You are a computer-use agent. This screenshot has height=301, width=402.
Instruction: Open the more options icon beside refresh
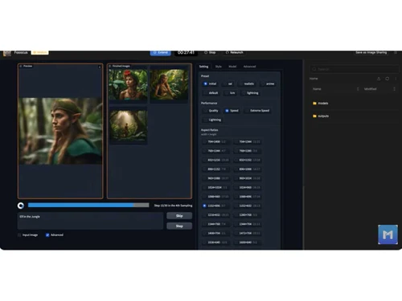(x=396, y=79)
